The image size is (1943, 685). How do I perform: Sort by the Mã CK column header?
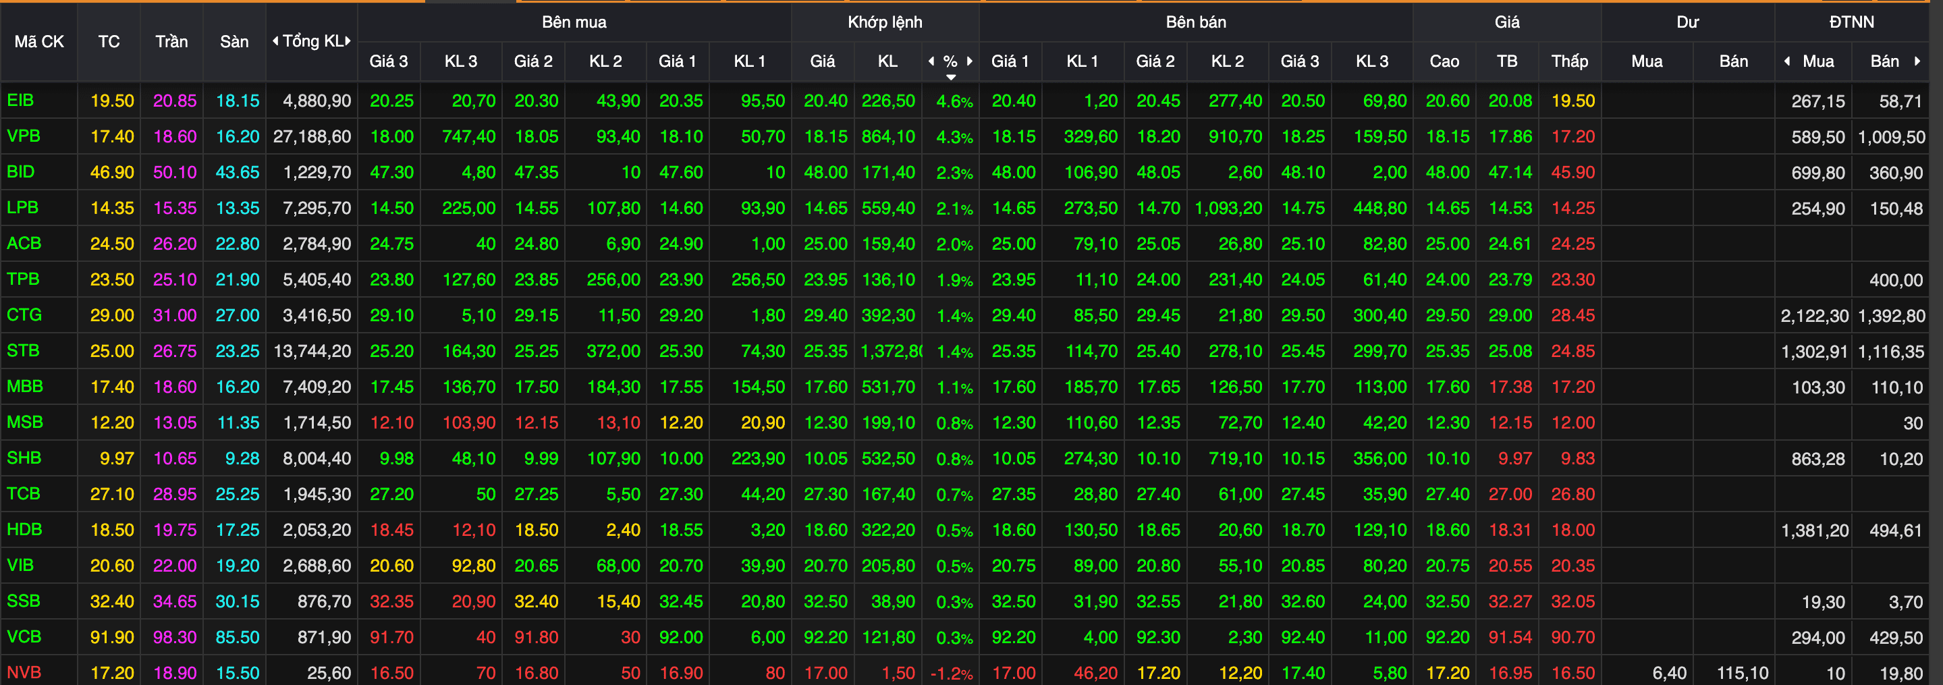(x=39, y=41)
